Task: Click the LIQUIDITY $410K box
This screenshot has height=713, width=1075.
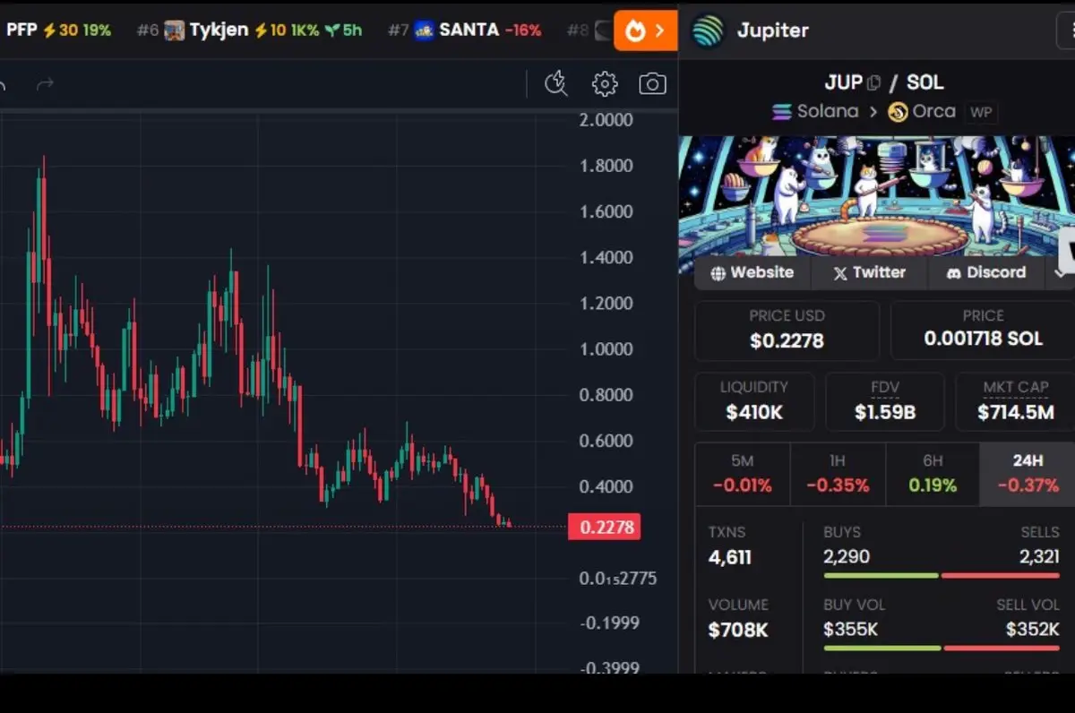Action: pos(754,401)
